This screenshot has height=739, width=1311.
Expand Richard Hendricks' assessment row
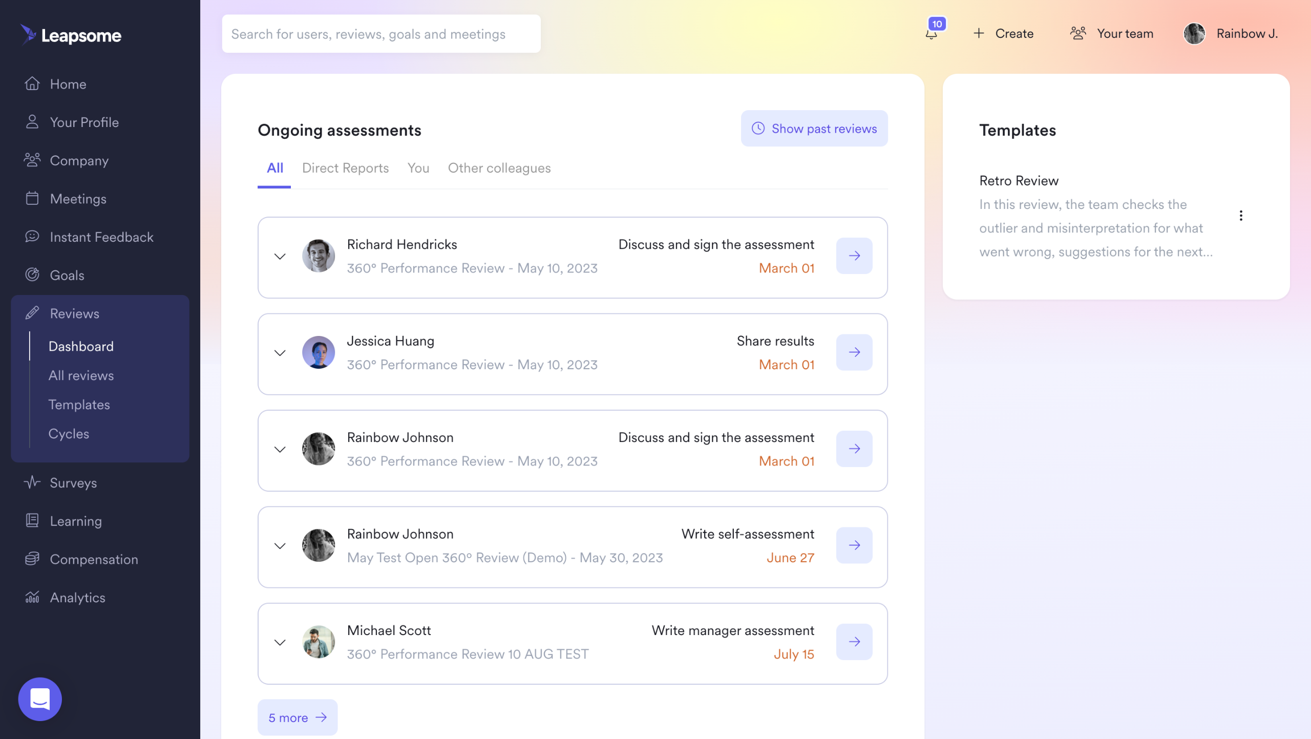280,256
